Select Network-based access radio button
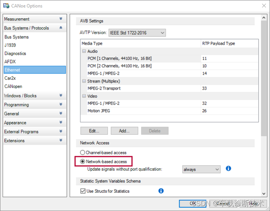 point(83,161)
